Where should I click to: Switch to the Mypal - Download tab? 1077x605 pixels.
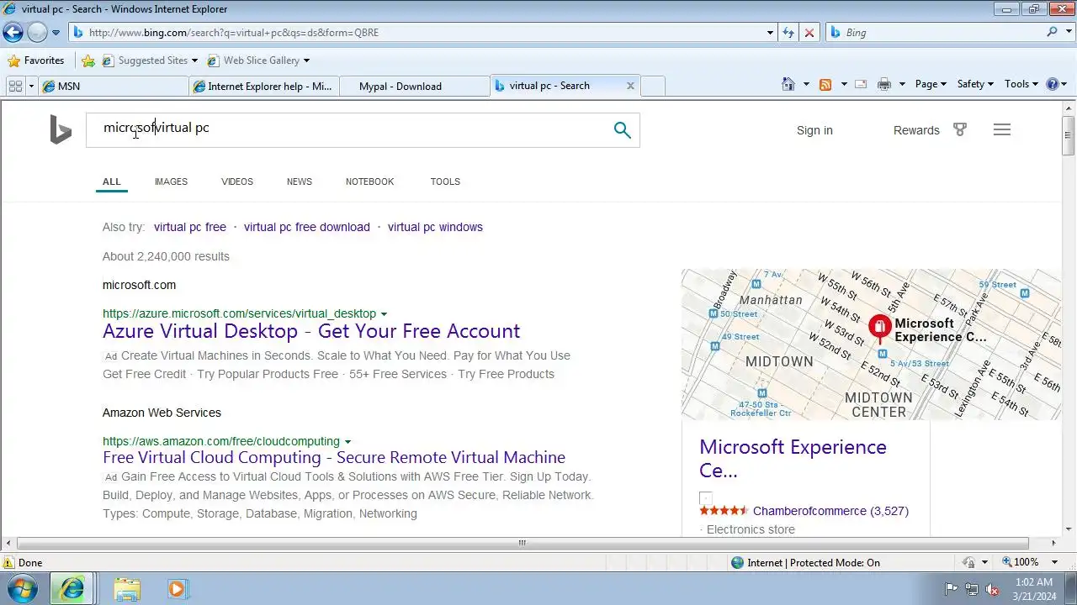point(414,86)
